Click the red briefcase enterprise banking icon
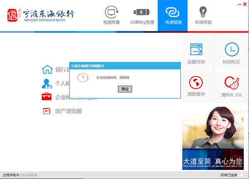The image size is (249, 179). pos(46,96)
